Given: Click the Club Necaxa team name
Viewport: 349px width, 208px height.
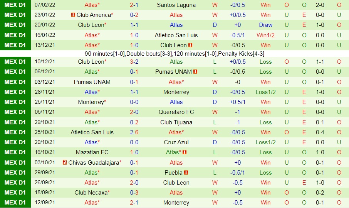Looking at the screenshot, I should click(91, 193).
